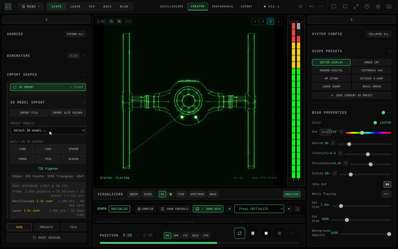Click the keyboard shortcuts icon

click(389, 7)
